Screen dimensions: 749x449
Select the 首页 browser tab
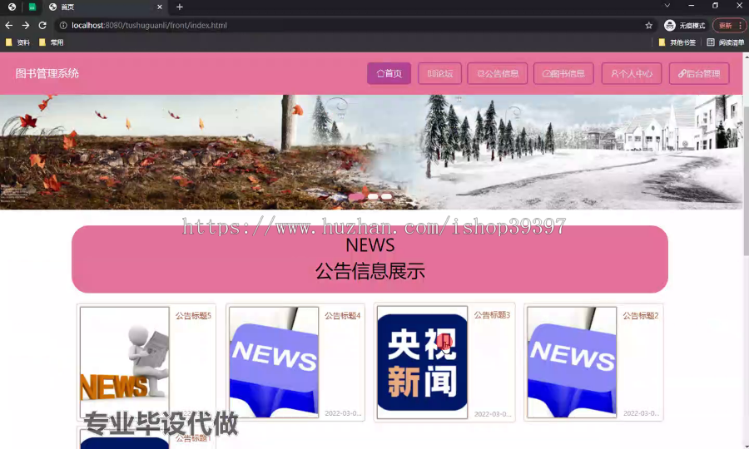pos(105,7)
